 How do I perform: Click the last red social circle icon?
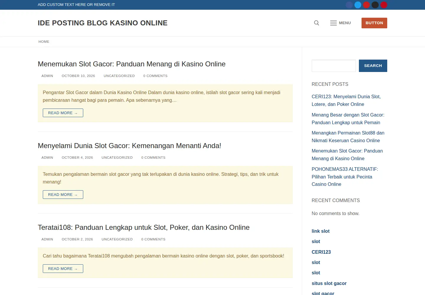tap(384, 5)
